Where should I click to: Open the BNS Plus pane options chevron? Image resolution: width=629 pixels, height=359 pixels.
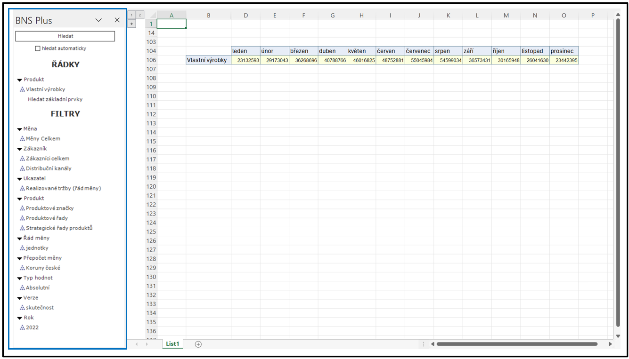pyautogui.click(x=98, y=20)
